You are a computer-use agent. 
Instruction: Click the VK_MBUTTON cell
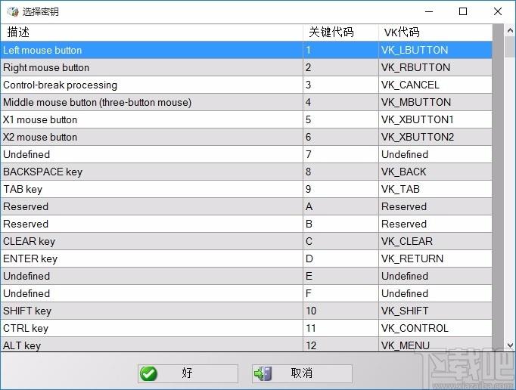435,102
